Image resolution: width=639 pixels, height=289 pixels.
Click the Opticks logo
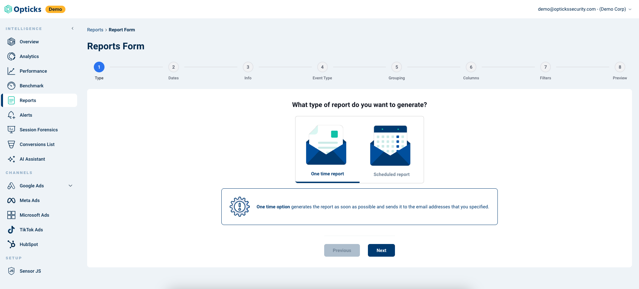pyautogui.click(x=23, y=9)
